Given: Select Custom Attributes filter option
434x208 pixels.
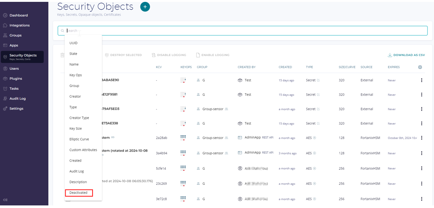Looking at the screenshot, I should (83, 150).
